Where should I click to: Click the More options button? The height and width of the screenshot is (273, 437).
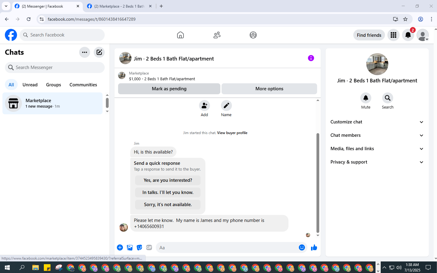click(x=269, y=89)
